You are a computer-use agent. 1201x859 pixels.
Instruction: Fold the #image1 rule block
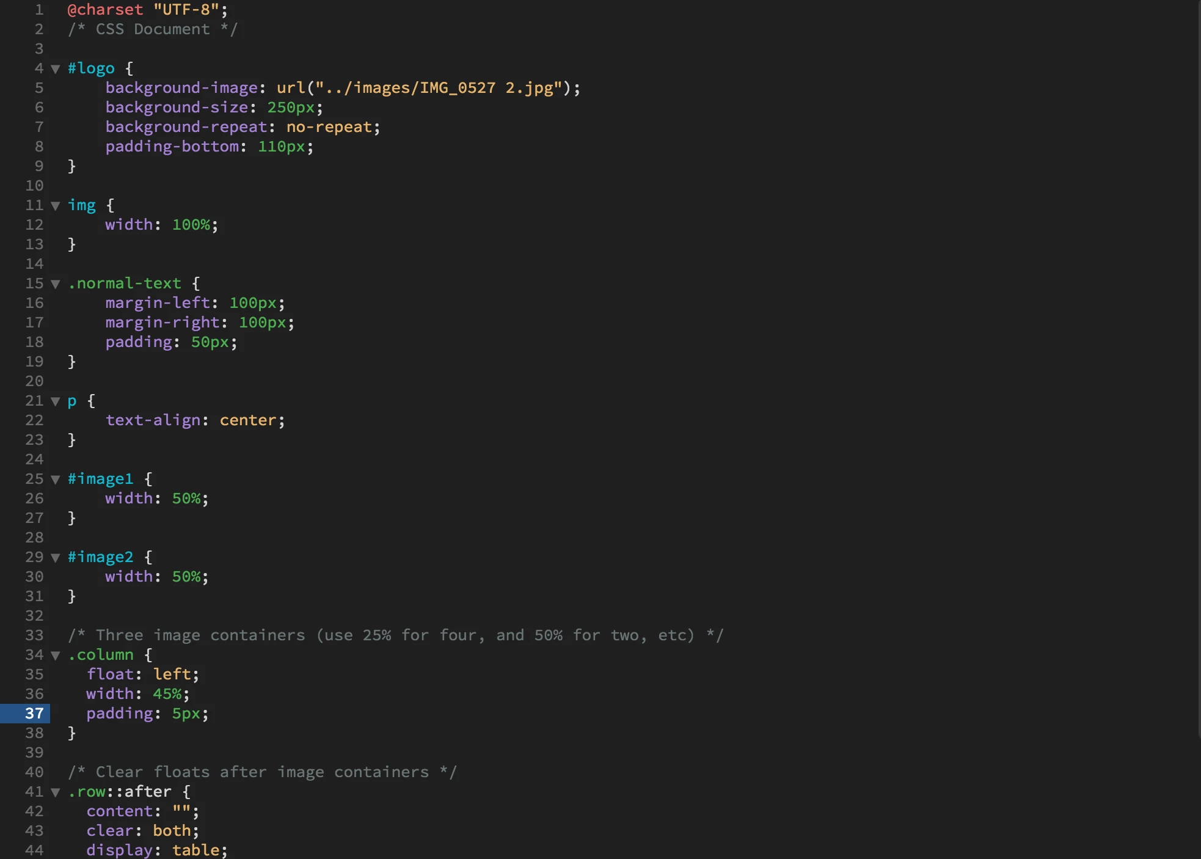pos(56,480)
